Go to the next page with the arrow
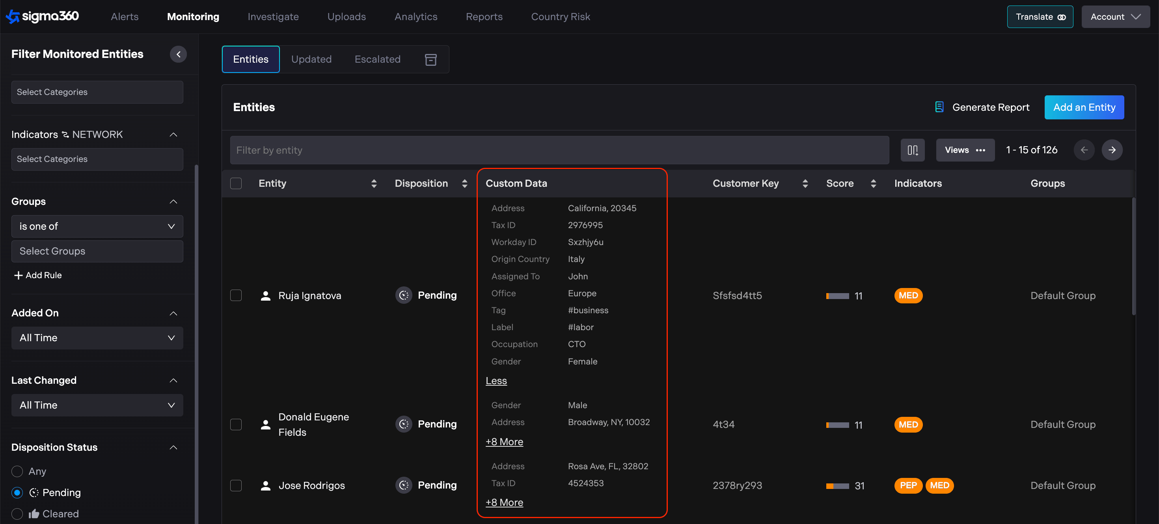Screen dimensions: 1159x524 1111,150
